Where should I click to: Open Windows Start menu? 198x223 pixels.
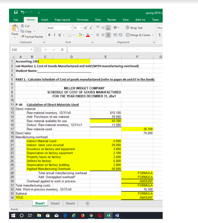point(13,216)
